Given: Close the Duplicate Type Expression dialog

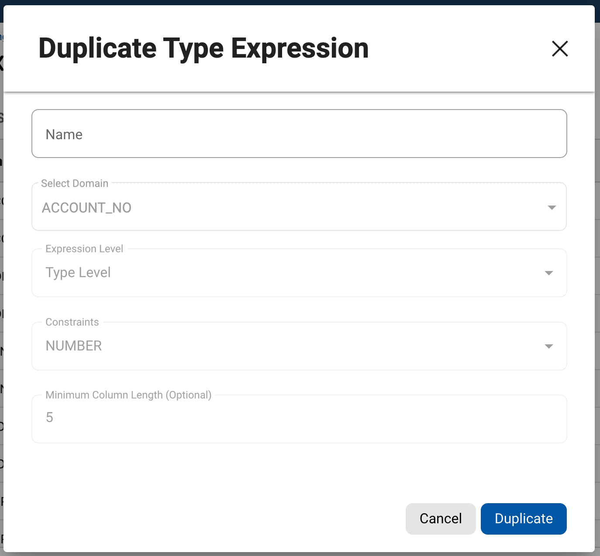Looking at the screenshot, I should 559,48.
